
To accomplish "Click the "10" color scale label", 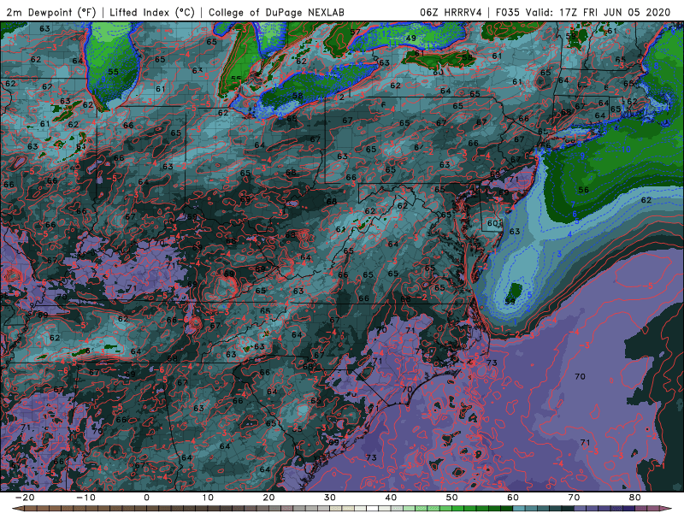I will [x=208, y=498].
